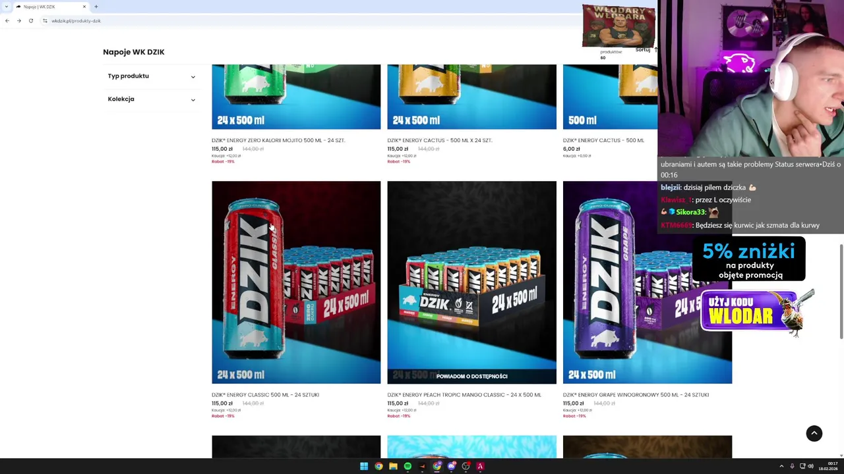The width and height of the screenshot is (844, 474).
Task: Open Discord from the taskbar
Action: (452, 466)
